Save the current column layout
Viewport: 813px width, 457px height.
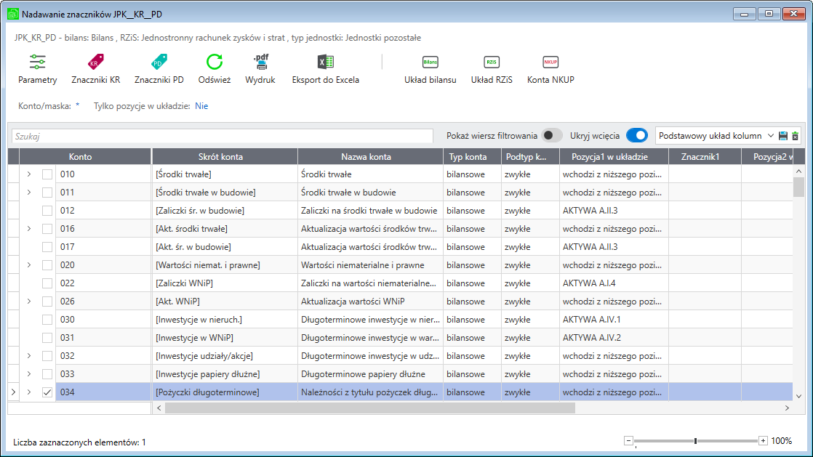[x=783, y=136]
